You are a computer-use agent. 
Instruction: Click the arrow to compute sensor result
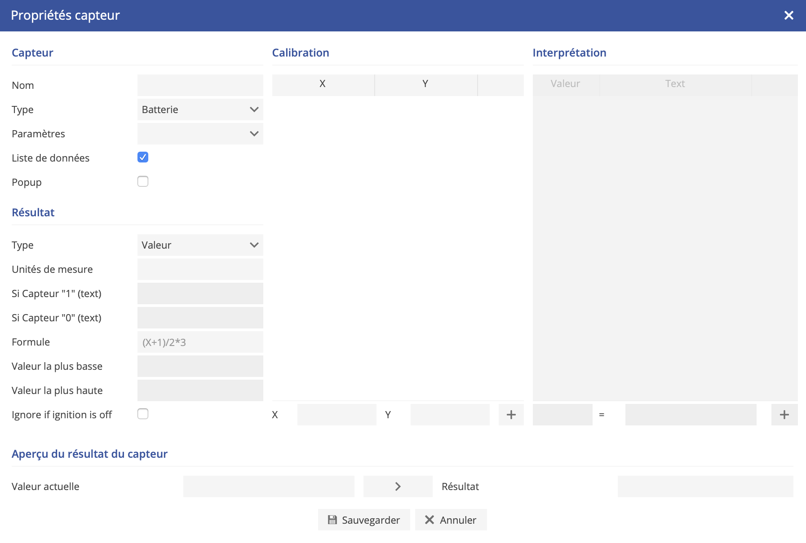point(398,486)
